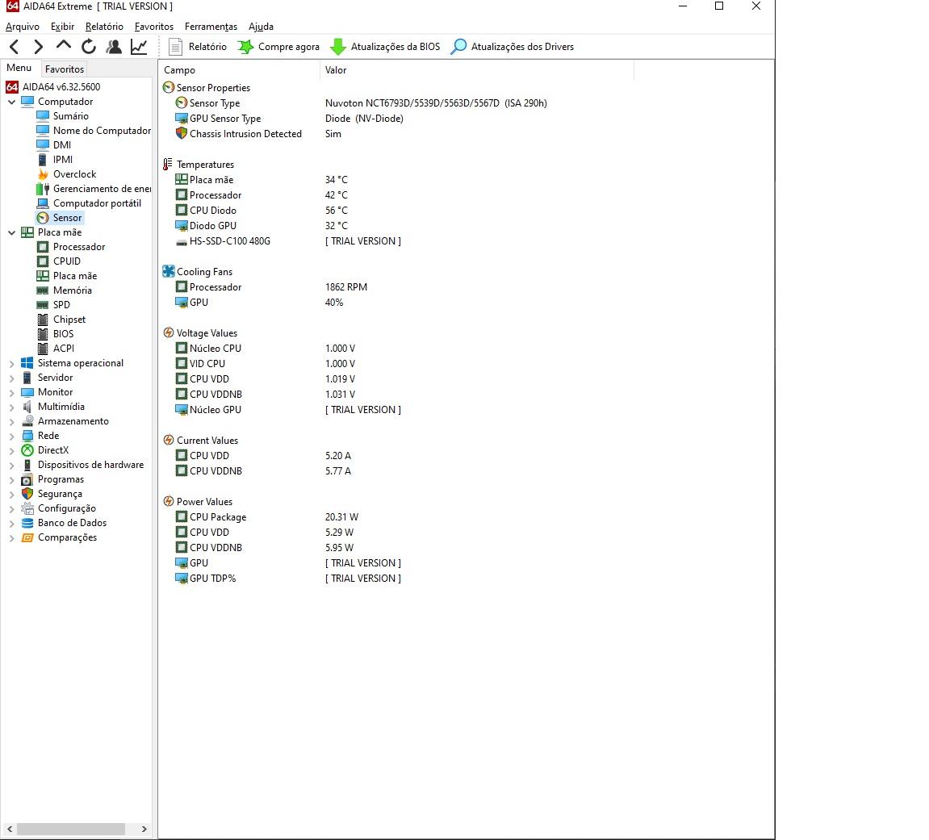This screenshot has height=840, width=929.
Task: Click the Gerenciamento de energia battery icon
Action: (x=43, y=189)
